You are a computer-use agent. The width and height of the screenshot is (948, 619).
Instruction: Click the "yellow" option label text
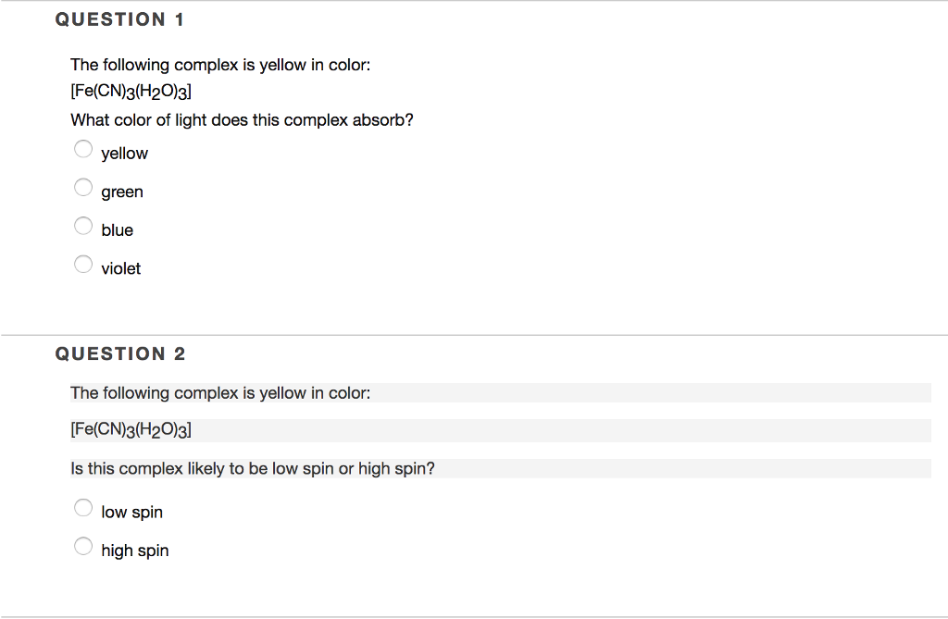(x=124, y=153)
